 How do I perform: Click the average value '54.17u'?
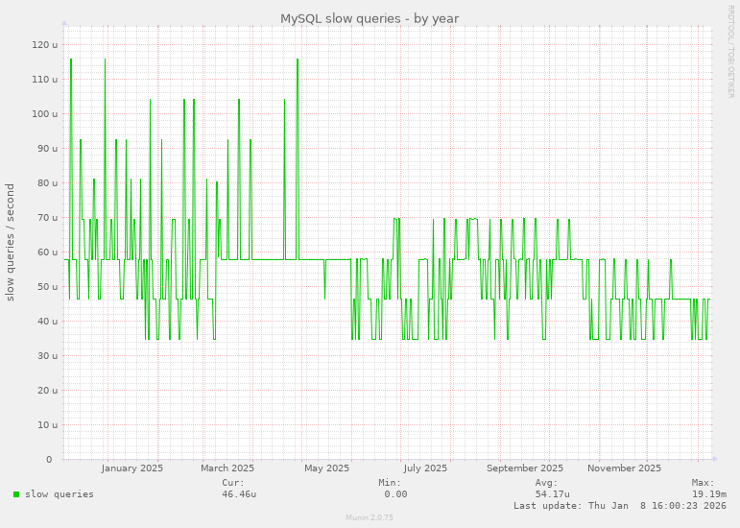coord(552,494)
